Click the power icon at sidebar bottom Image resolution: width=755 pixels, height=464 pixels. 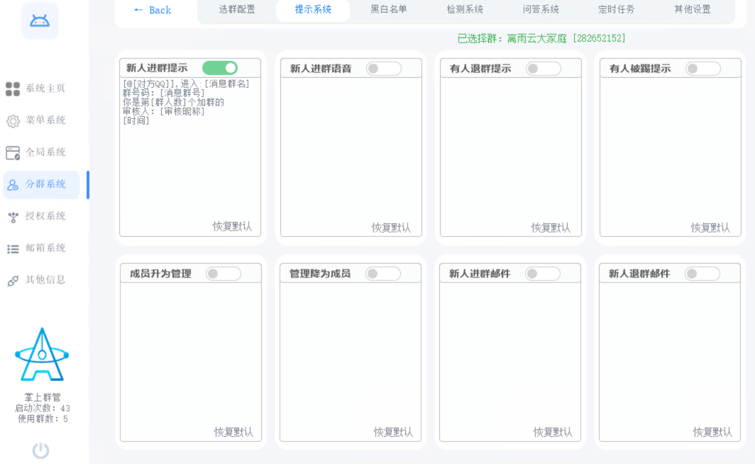pos(40,451)
